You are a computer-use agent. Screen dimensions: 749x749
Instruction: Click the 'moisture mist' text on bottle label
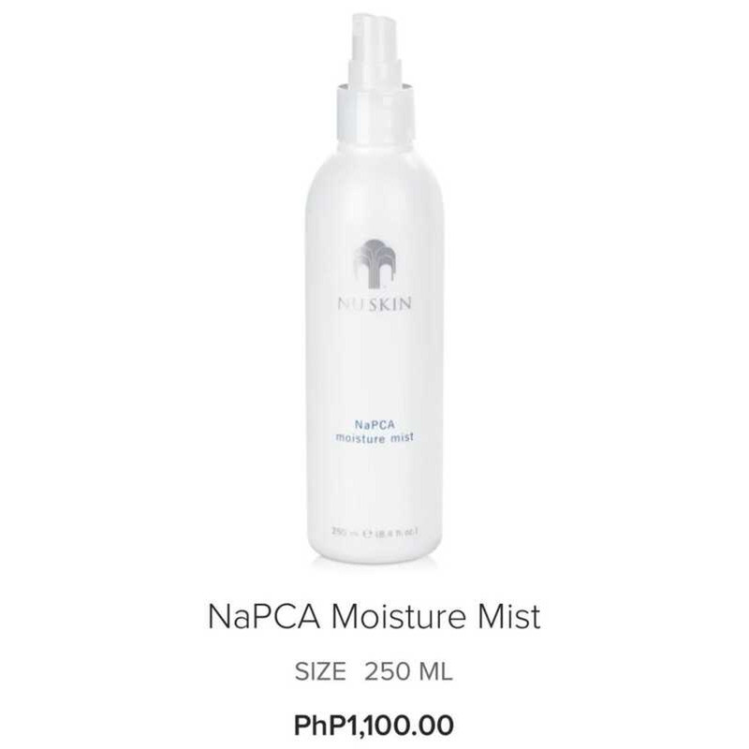pos(374,437)
